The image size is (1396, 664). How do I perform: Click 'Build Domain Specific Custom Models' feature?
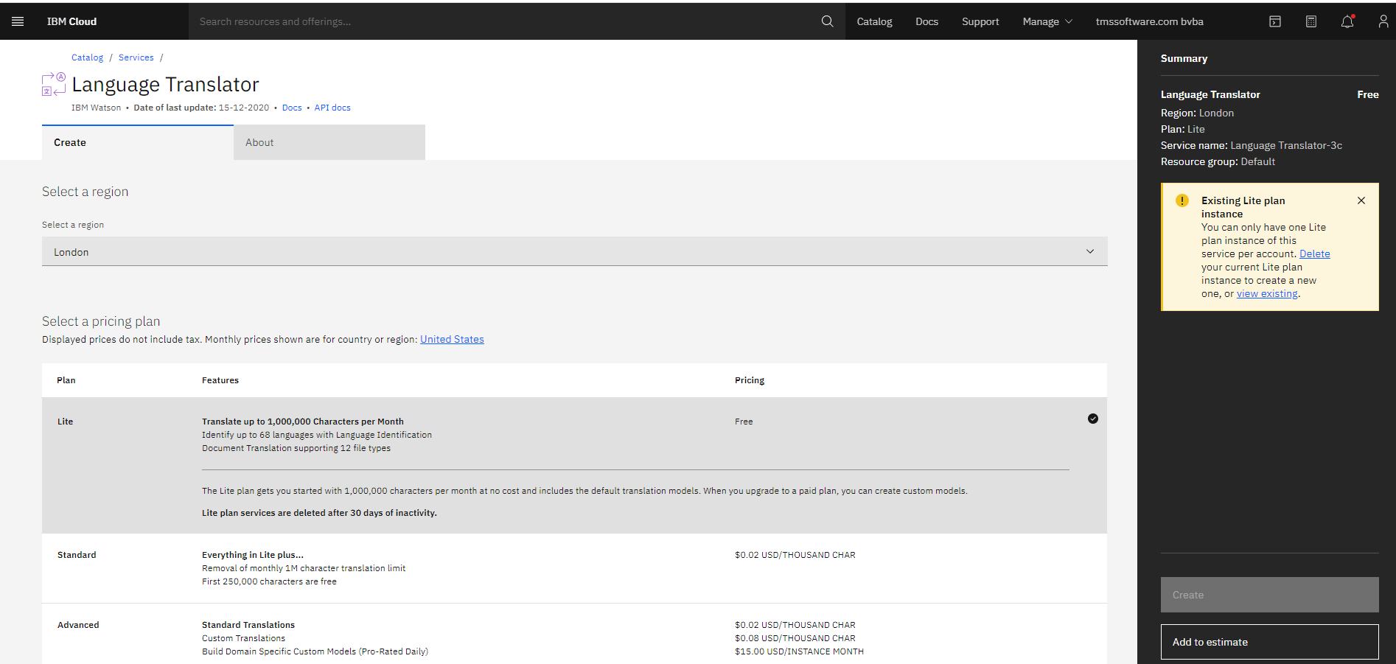(315, 651)
